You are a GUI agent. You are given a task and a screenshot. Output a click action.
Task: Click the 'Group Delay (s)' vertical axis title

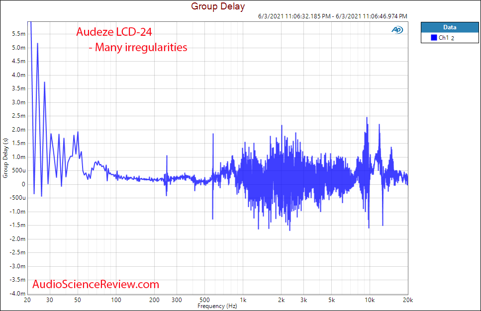(x=5, y=158)
